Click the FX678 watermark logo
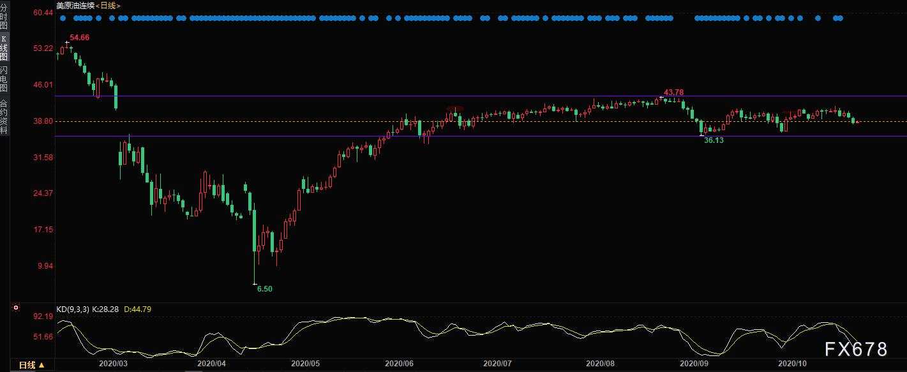Screen dimensions: 907x372 pyautogui.click(x=856, y=349)
